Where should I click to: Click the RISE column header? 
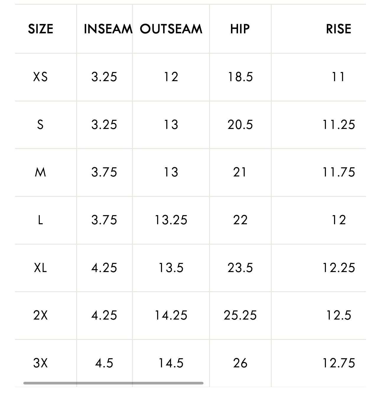pyautogui.click(x=338, y=29)
